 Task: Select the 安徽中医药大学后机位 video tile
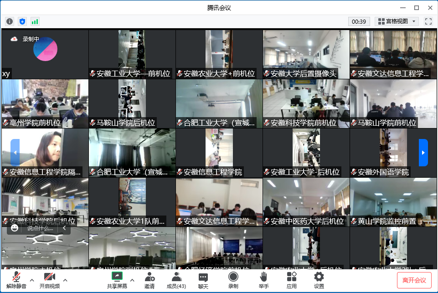click(x=306, y=202)
